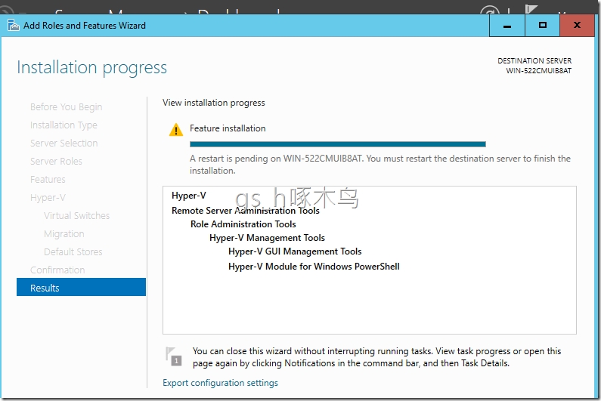Click the View installation progress heading

click(213, 103)
